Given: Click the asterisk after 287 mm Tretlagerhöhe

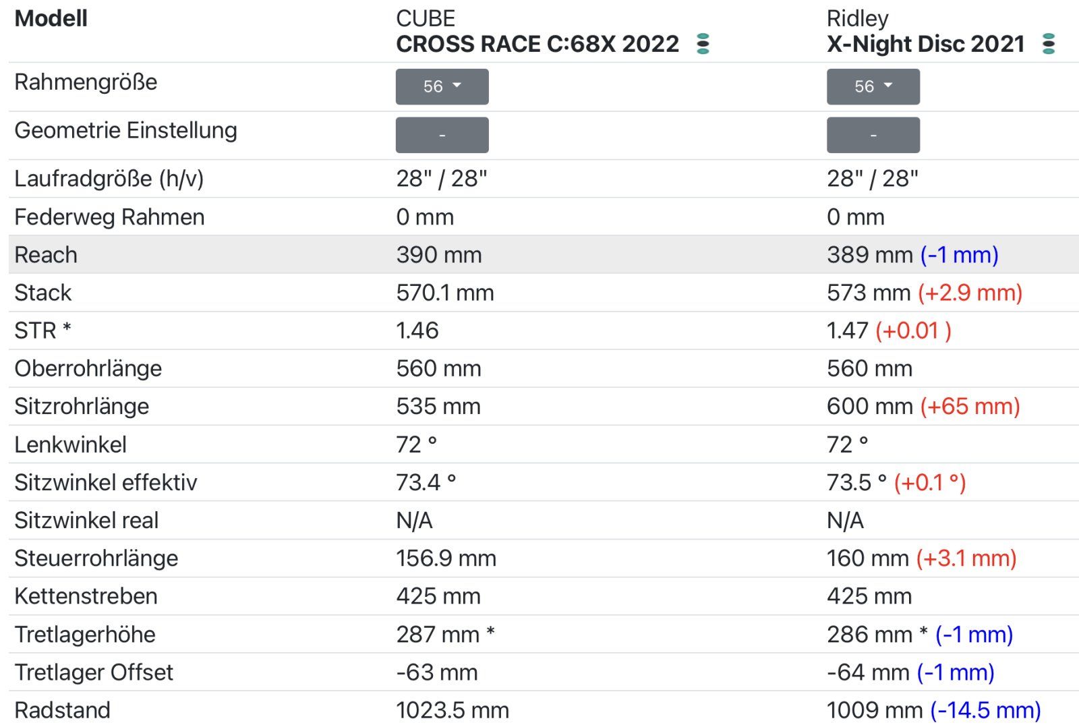Looking at the screenshot, I should click(x=490, y=632).
